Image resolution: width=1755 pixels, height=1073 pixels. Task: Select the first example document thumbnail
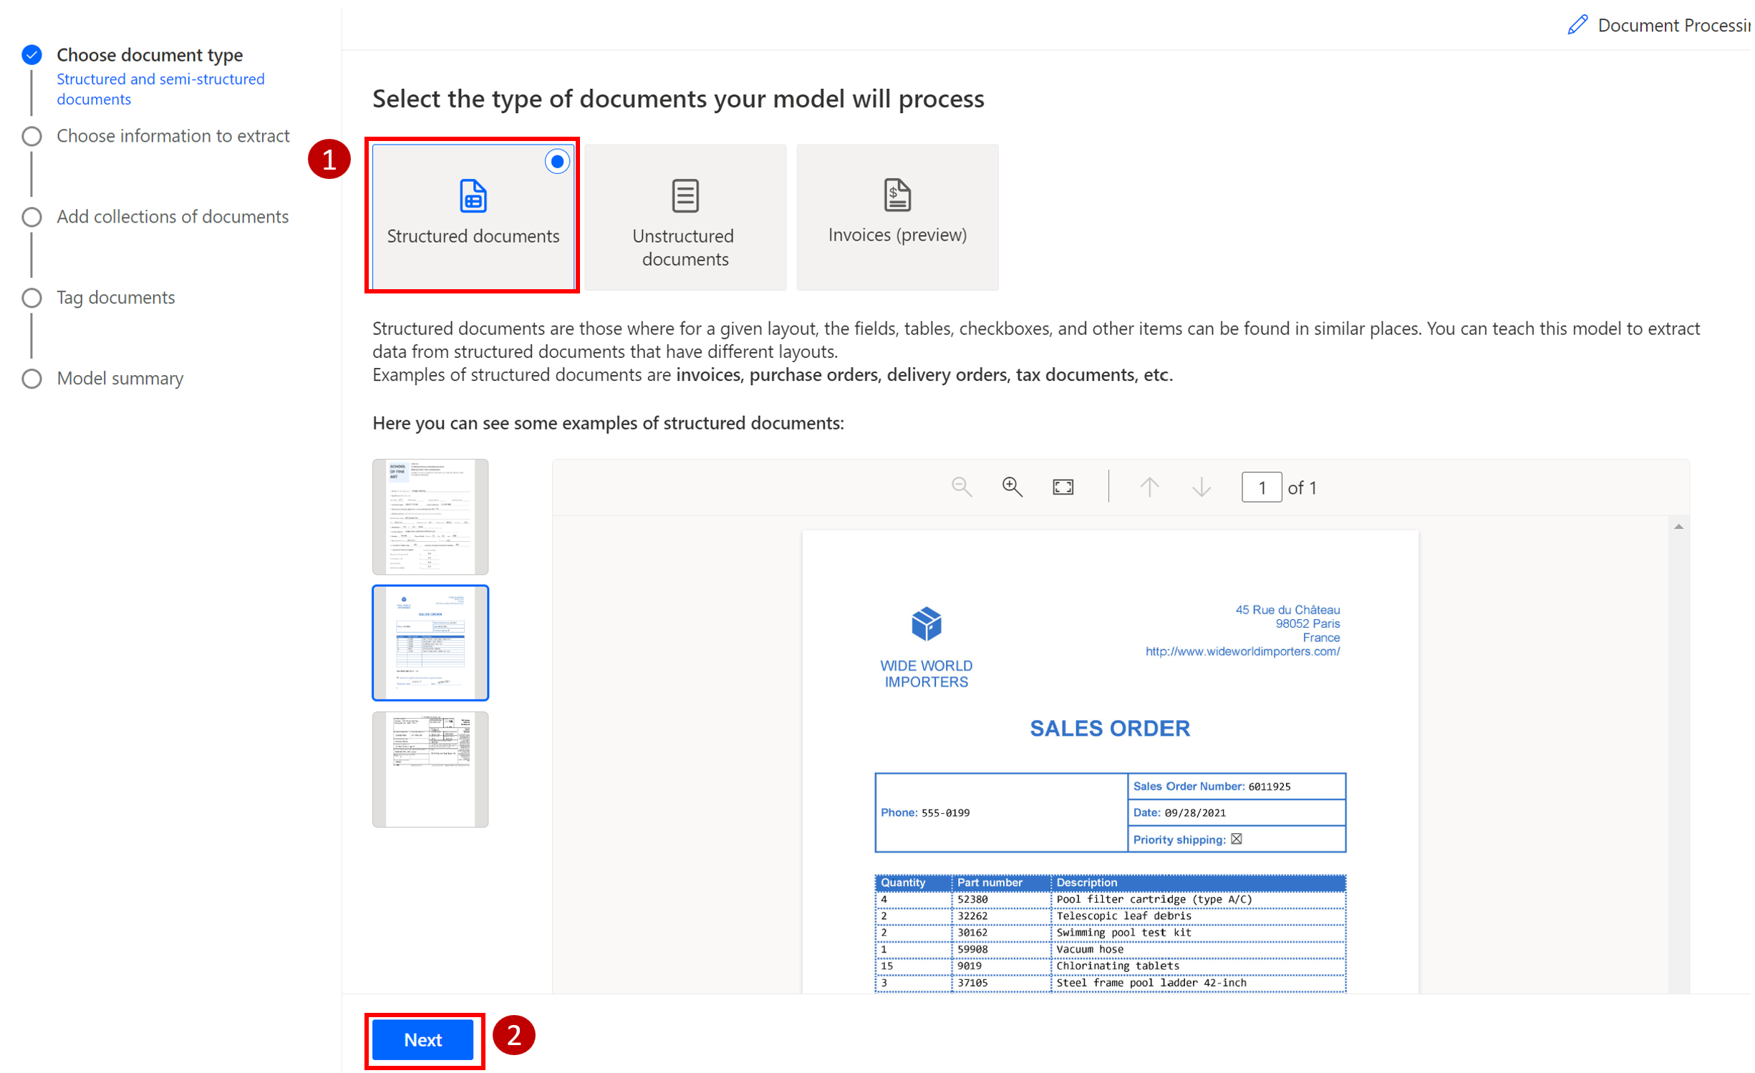(431, 518)
